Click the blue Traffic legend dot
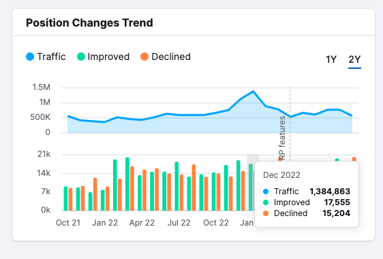The width and height of the screenshot is (383, 259). click(30, 57)
